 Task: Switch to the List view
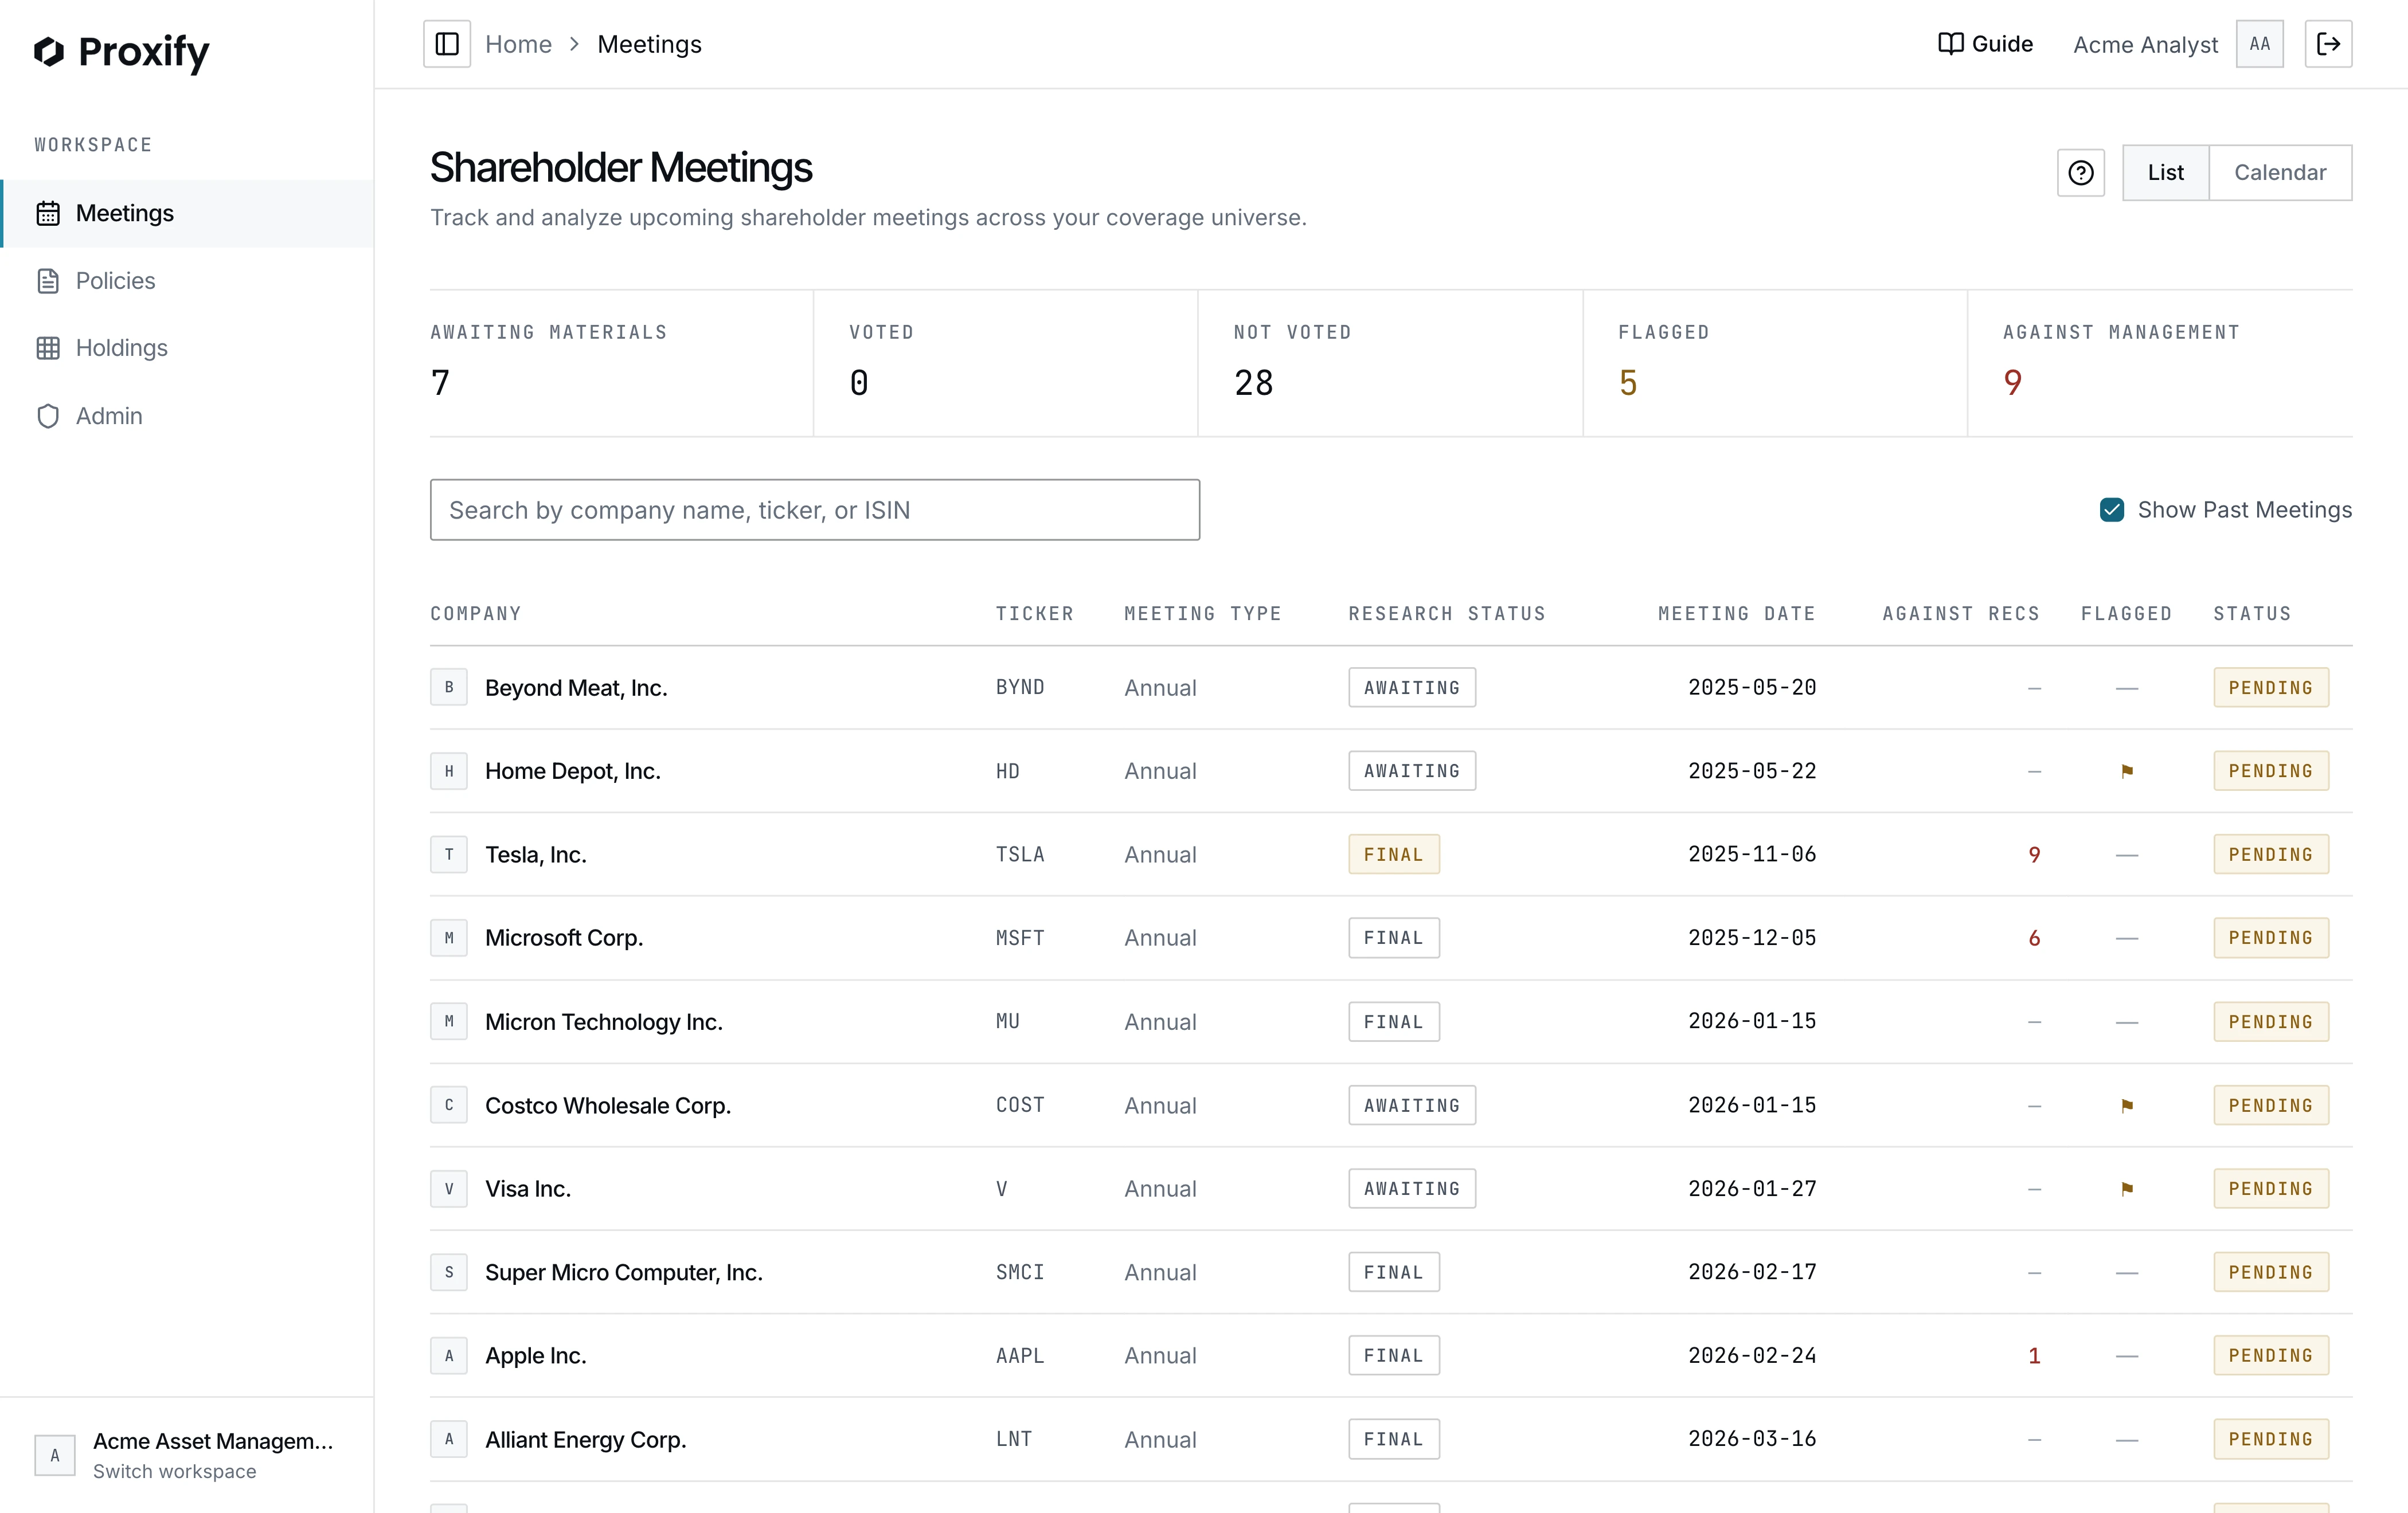pyautogui.click(x=2166, y=173)
